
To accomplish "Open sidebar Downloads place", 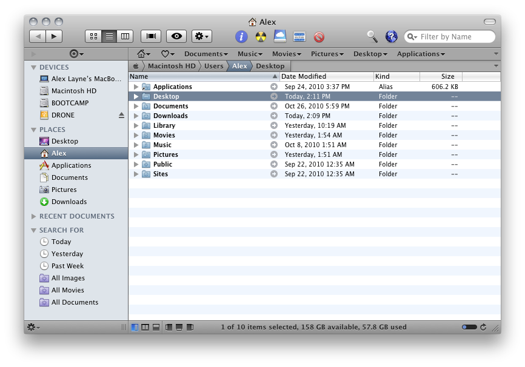I will tap(76, 202).
